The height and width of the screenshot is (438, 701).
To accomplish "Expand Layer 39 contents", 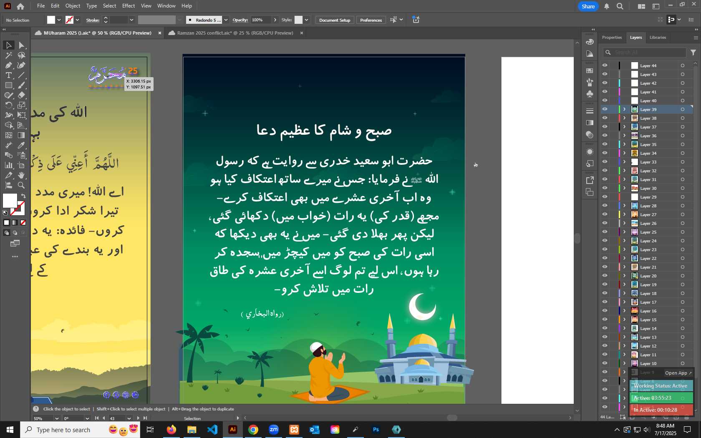I will 624,109.
